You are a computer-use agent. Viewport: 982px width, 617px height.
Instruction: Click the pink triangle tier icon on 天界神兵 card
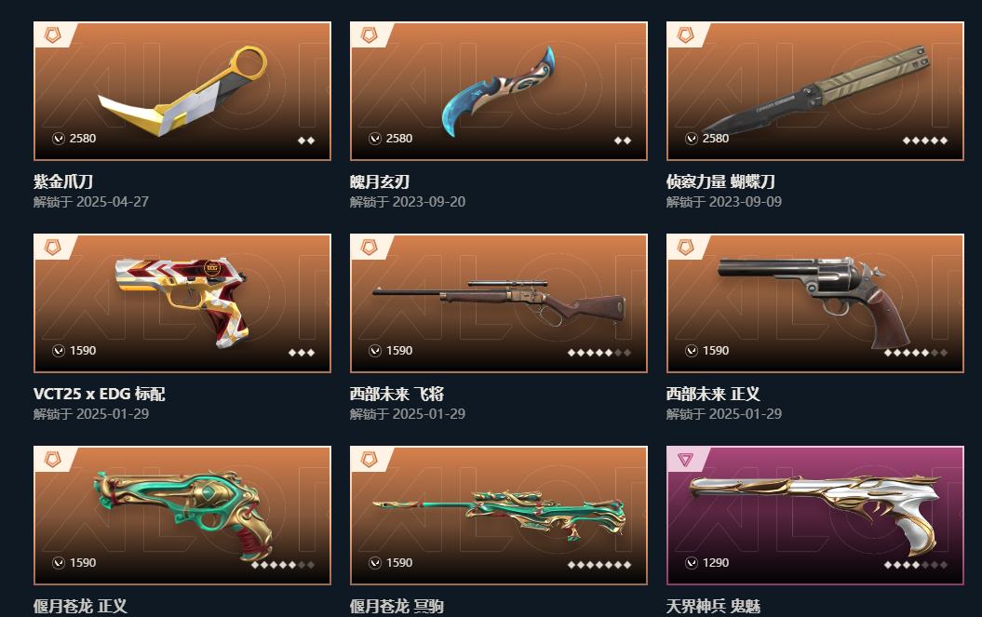click(x=686, y=461)
